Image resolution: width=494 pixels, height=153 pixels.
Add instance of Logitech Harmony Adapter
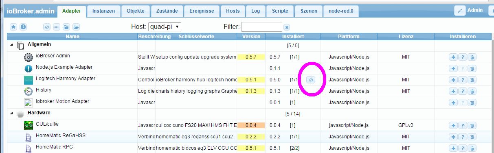pyautogui.click(x=453, y=80)
